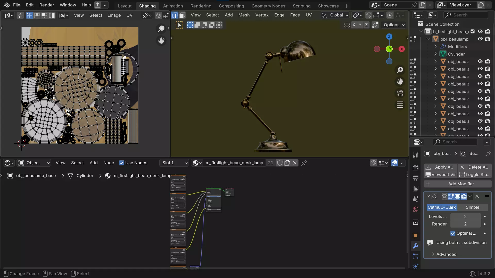The image size is (495, 278).
Task: Open the Modifiers wrench properties tab
Action: pyautogui.click(x=416, y=246)
